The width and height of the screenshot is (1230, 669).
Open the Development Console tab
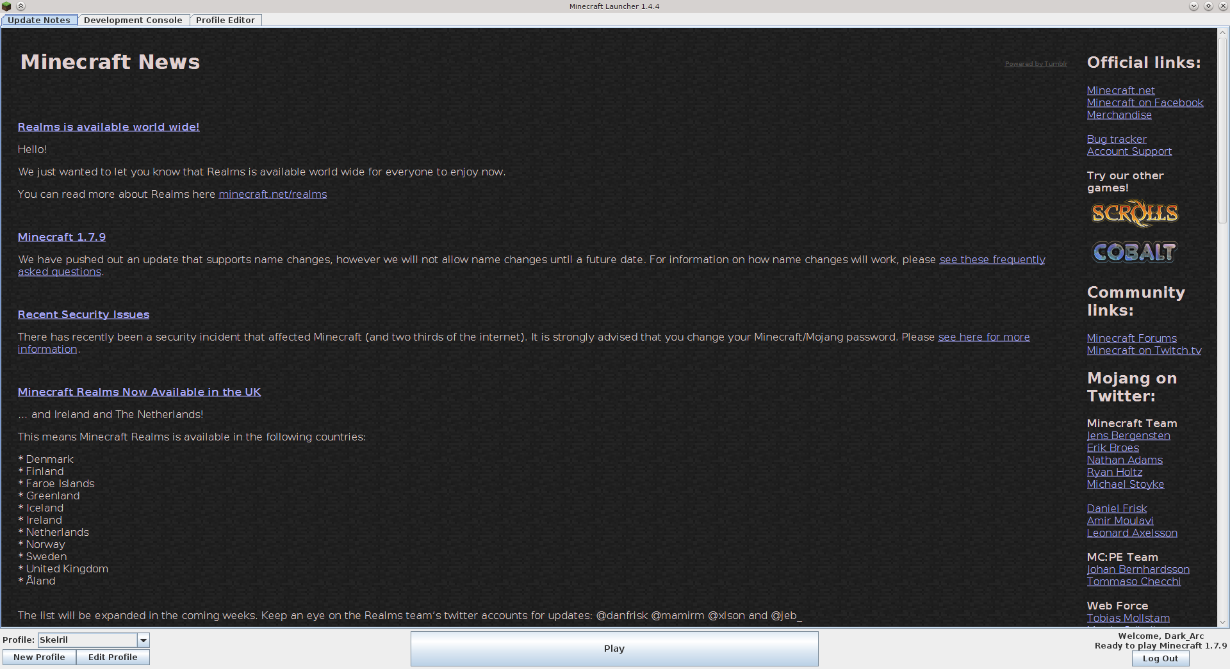coord(133,20)
